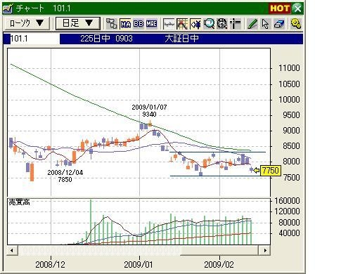360x274 pixels.
Task: Click the chart scrollbar right arrow
Action: 265,250
